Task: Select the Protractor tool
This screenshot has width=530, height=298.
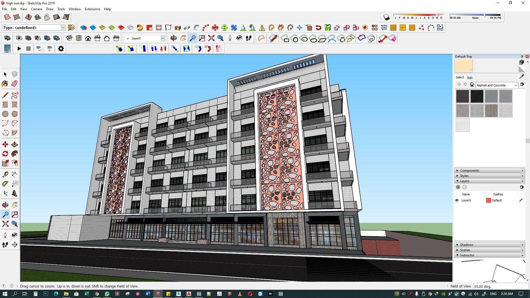Action: pyautogui.click(x=5, y=184)
